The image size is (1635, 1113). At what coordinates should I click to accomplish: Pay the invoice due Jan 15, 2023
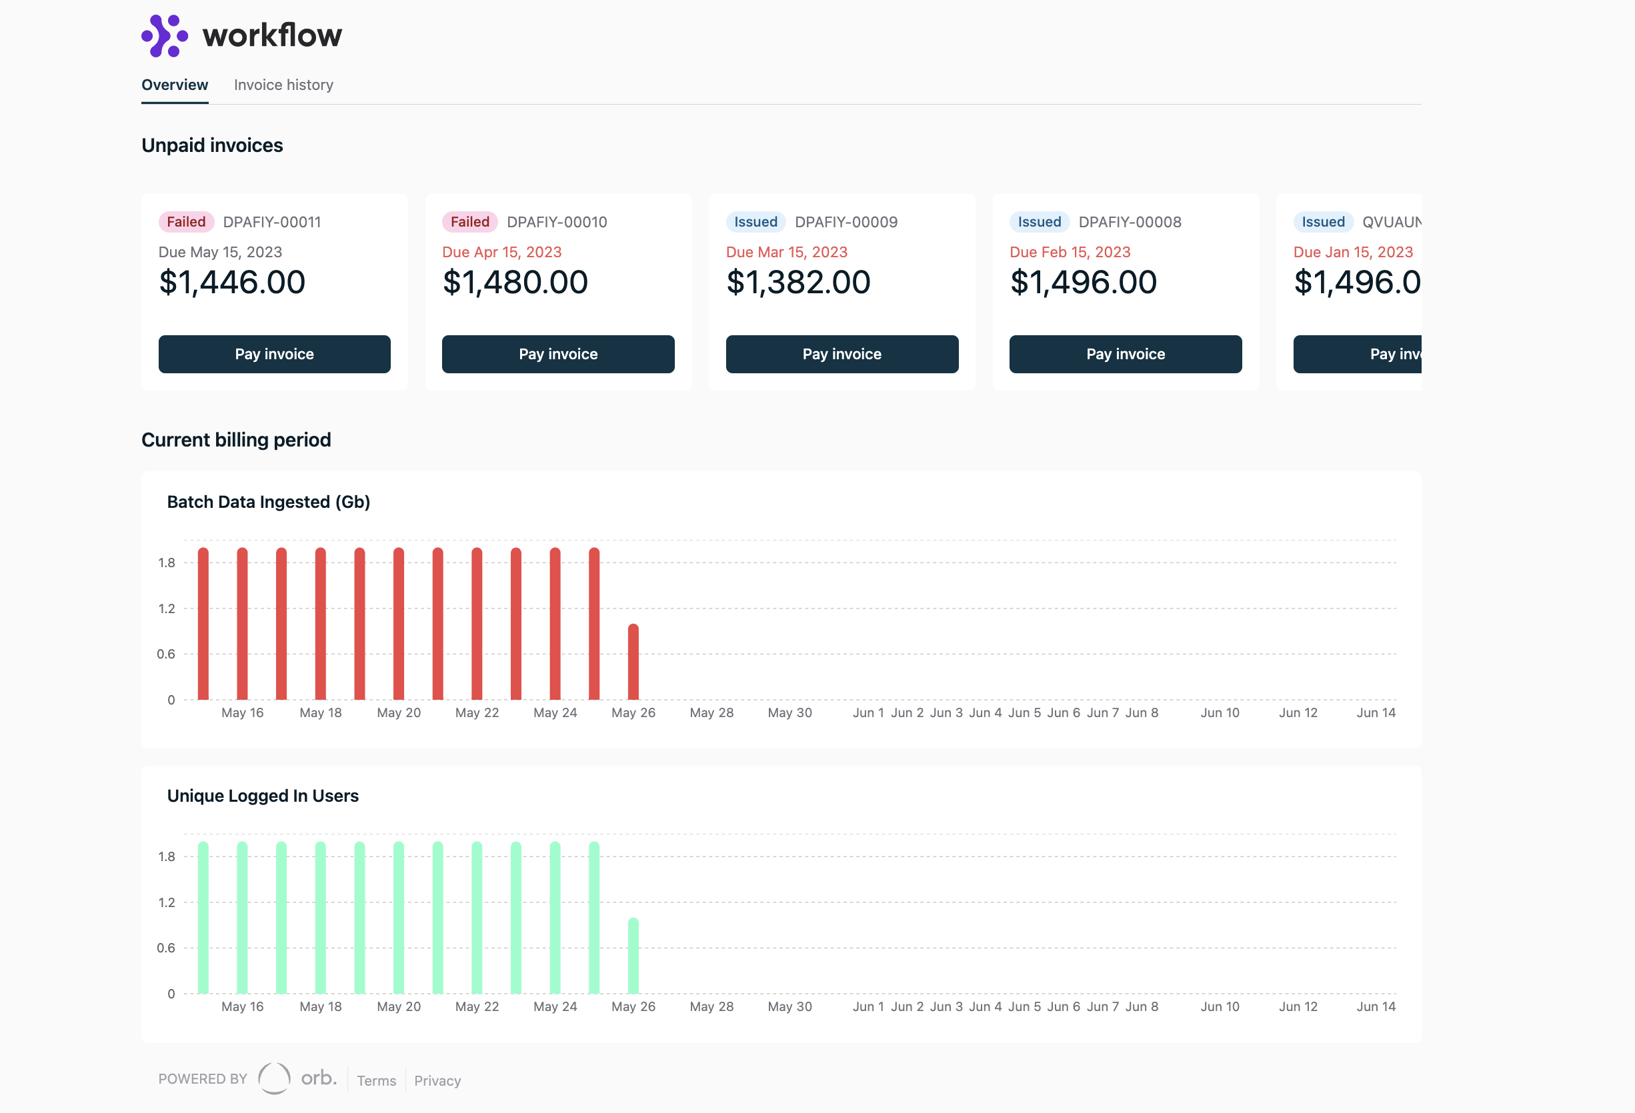[x=1358, y=354]
